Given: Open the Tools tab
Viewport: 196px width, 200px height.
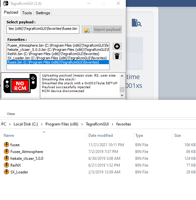Looking at the screenshot, I should [27, 13].
